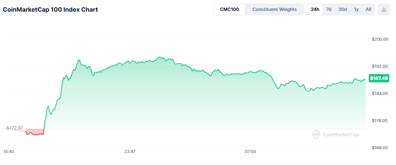Viewport: 396px width, 165px height.
Task: Click the CoinMarketCap 100 Index Chart title
Action: coord(50,10)
